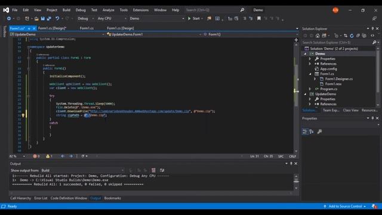Open the UpdaterDemo.Form1 type navigation dropdown
Viewport: 382px width, 215px height.
click(154, 35)
